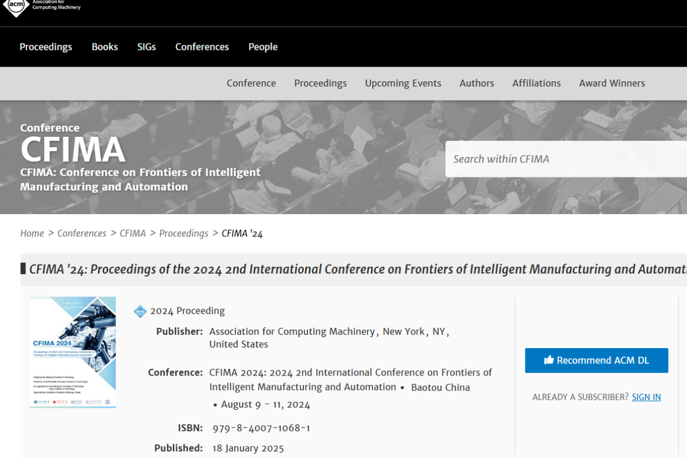Image resolution: width=687 pixels, height=458 pixels.
Task: Go to Conferences breadcrumb link
Action: pyautogui.click(x=82, y=233)
